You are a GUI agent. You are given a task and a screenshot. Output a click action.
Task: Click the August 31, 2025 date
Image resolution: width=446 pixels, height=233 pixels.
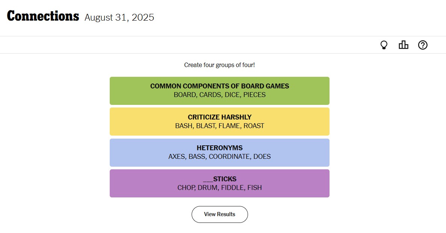point(119,17)
